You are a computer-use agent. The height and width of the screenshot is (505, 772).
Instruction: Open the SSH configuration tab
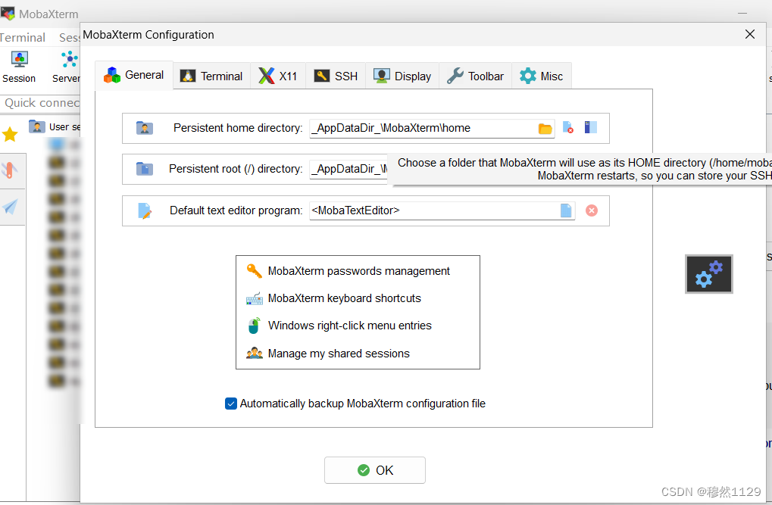coord(336,76)
